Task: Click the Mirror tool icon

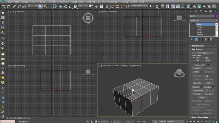Action: (152, 6)
